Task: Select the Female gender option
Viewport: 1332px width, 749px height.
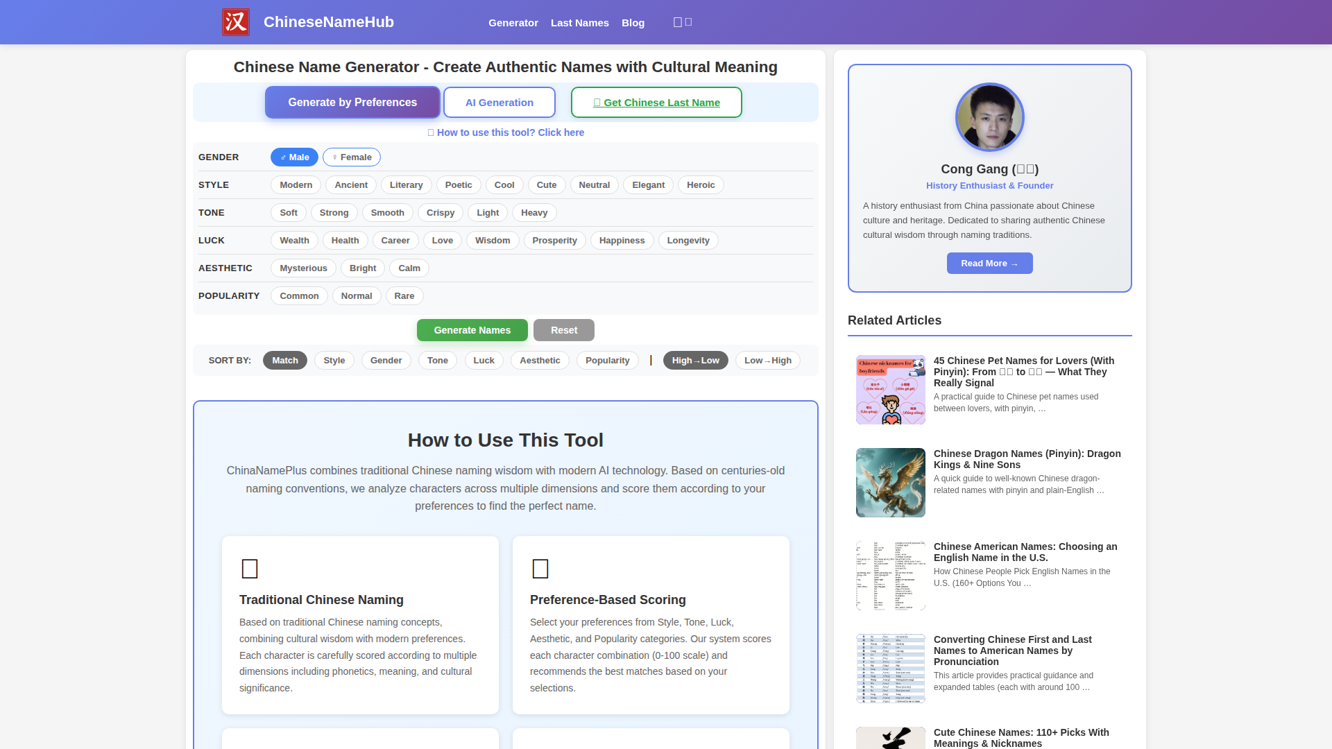Action: click(x=352, y=157)
